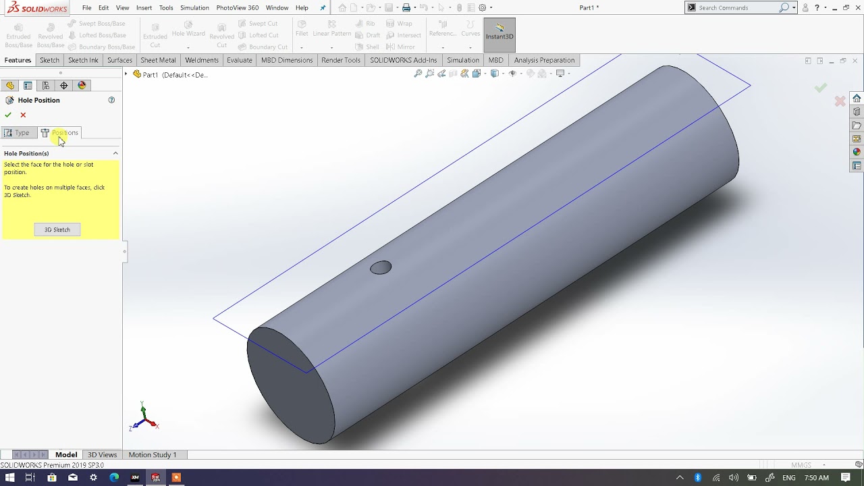This screenshot has height=486, width=864.
Task: Collapse the Hole Position(s) section
Action: (115, 153)
